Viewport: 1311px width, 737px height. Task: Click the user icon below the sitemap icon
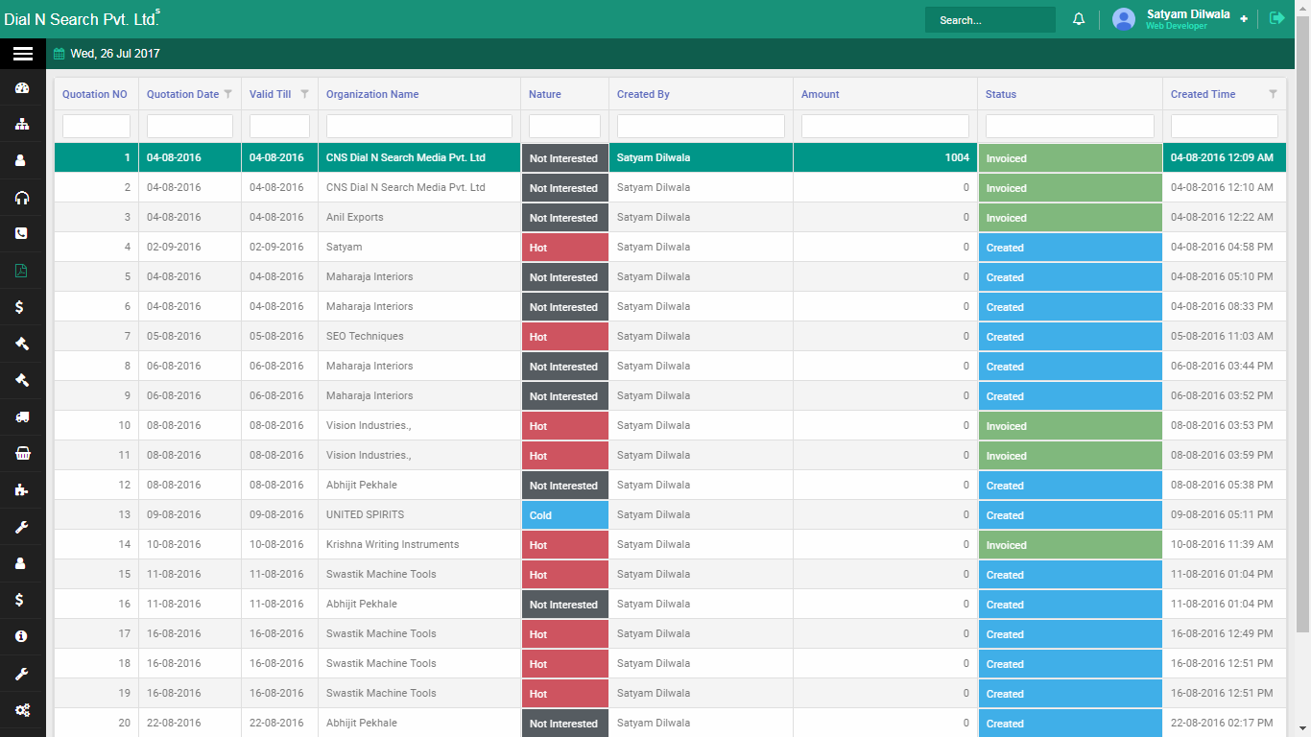coord(22,161)
